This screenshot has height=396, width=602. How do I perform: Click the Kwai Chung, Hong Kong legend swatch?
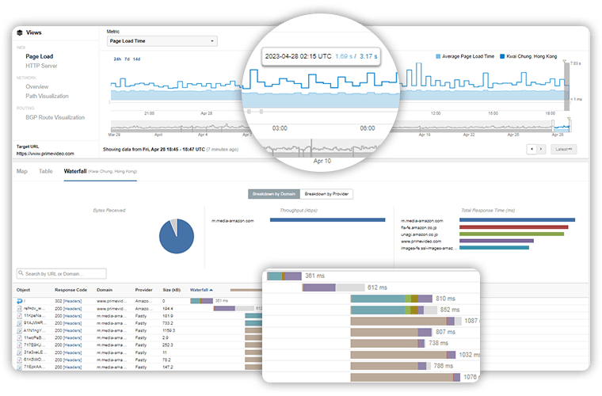(x=503, y=57)
